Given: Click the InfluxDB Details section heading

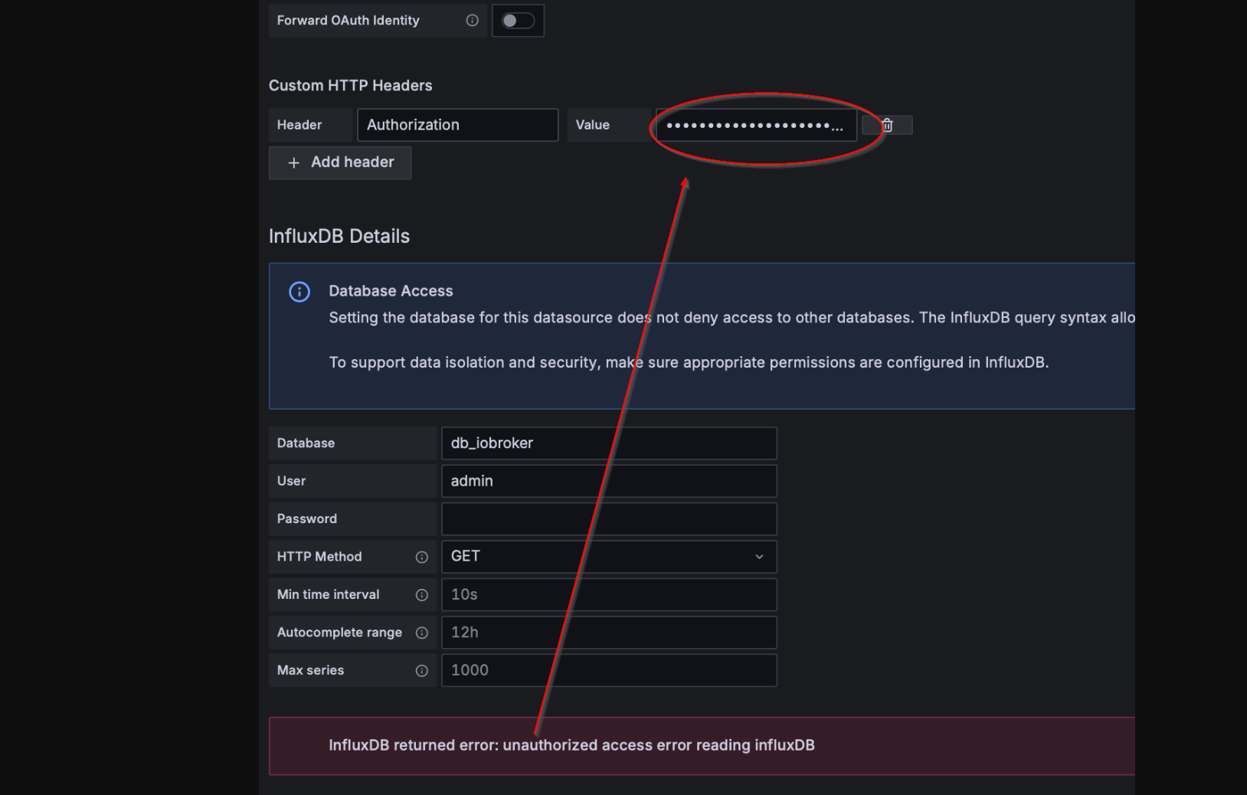Looking at the screenshot, I should coord(339,236).
